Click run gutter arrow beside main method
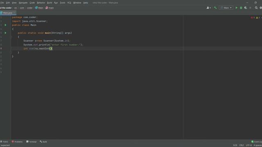 5,33
